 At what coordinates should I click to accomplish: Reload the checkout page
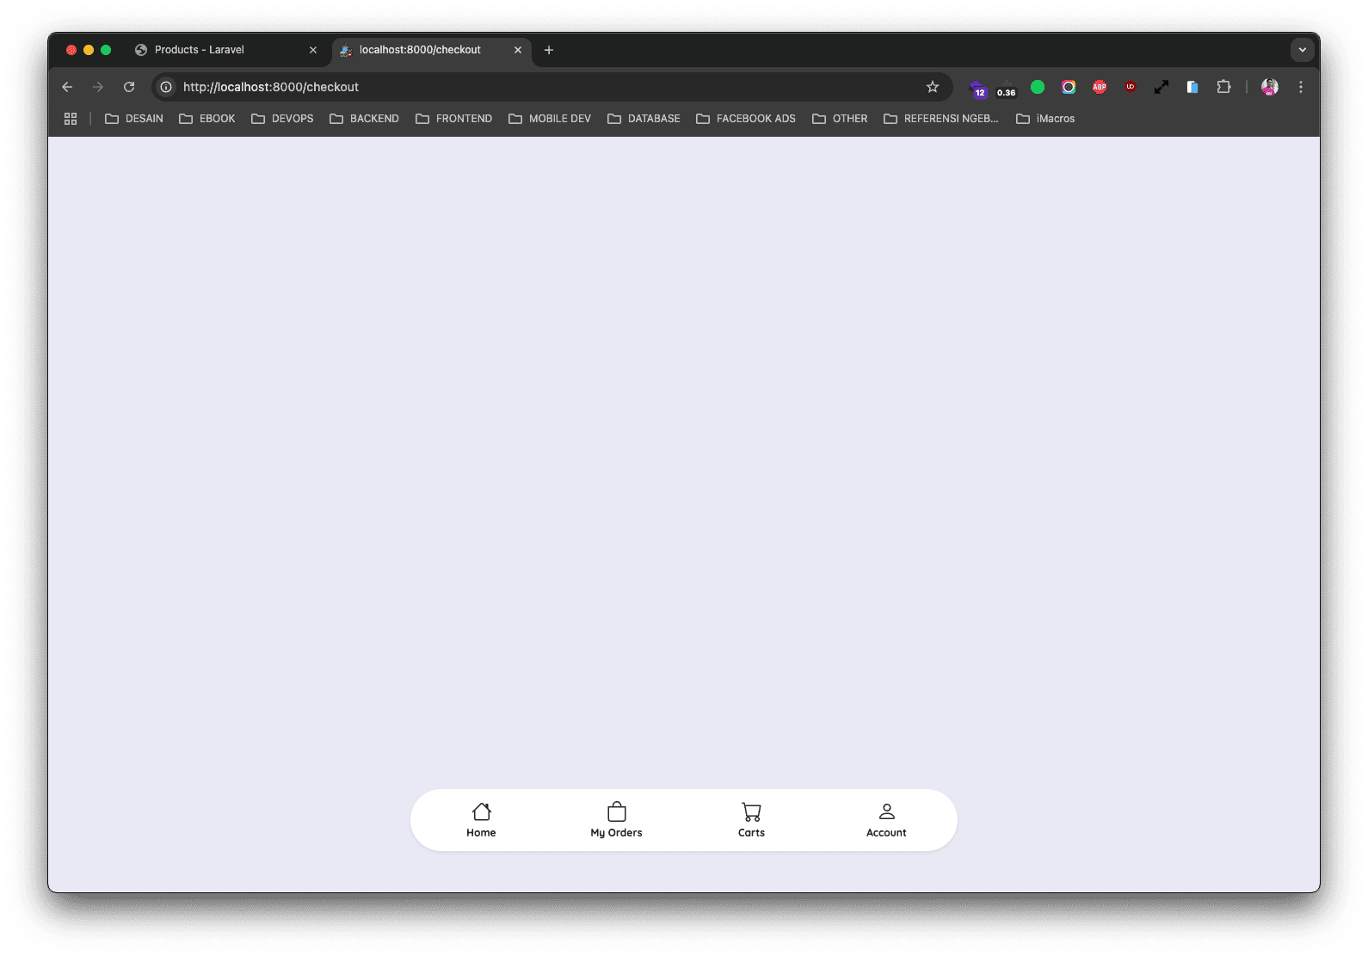[129, 87]
